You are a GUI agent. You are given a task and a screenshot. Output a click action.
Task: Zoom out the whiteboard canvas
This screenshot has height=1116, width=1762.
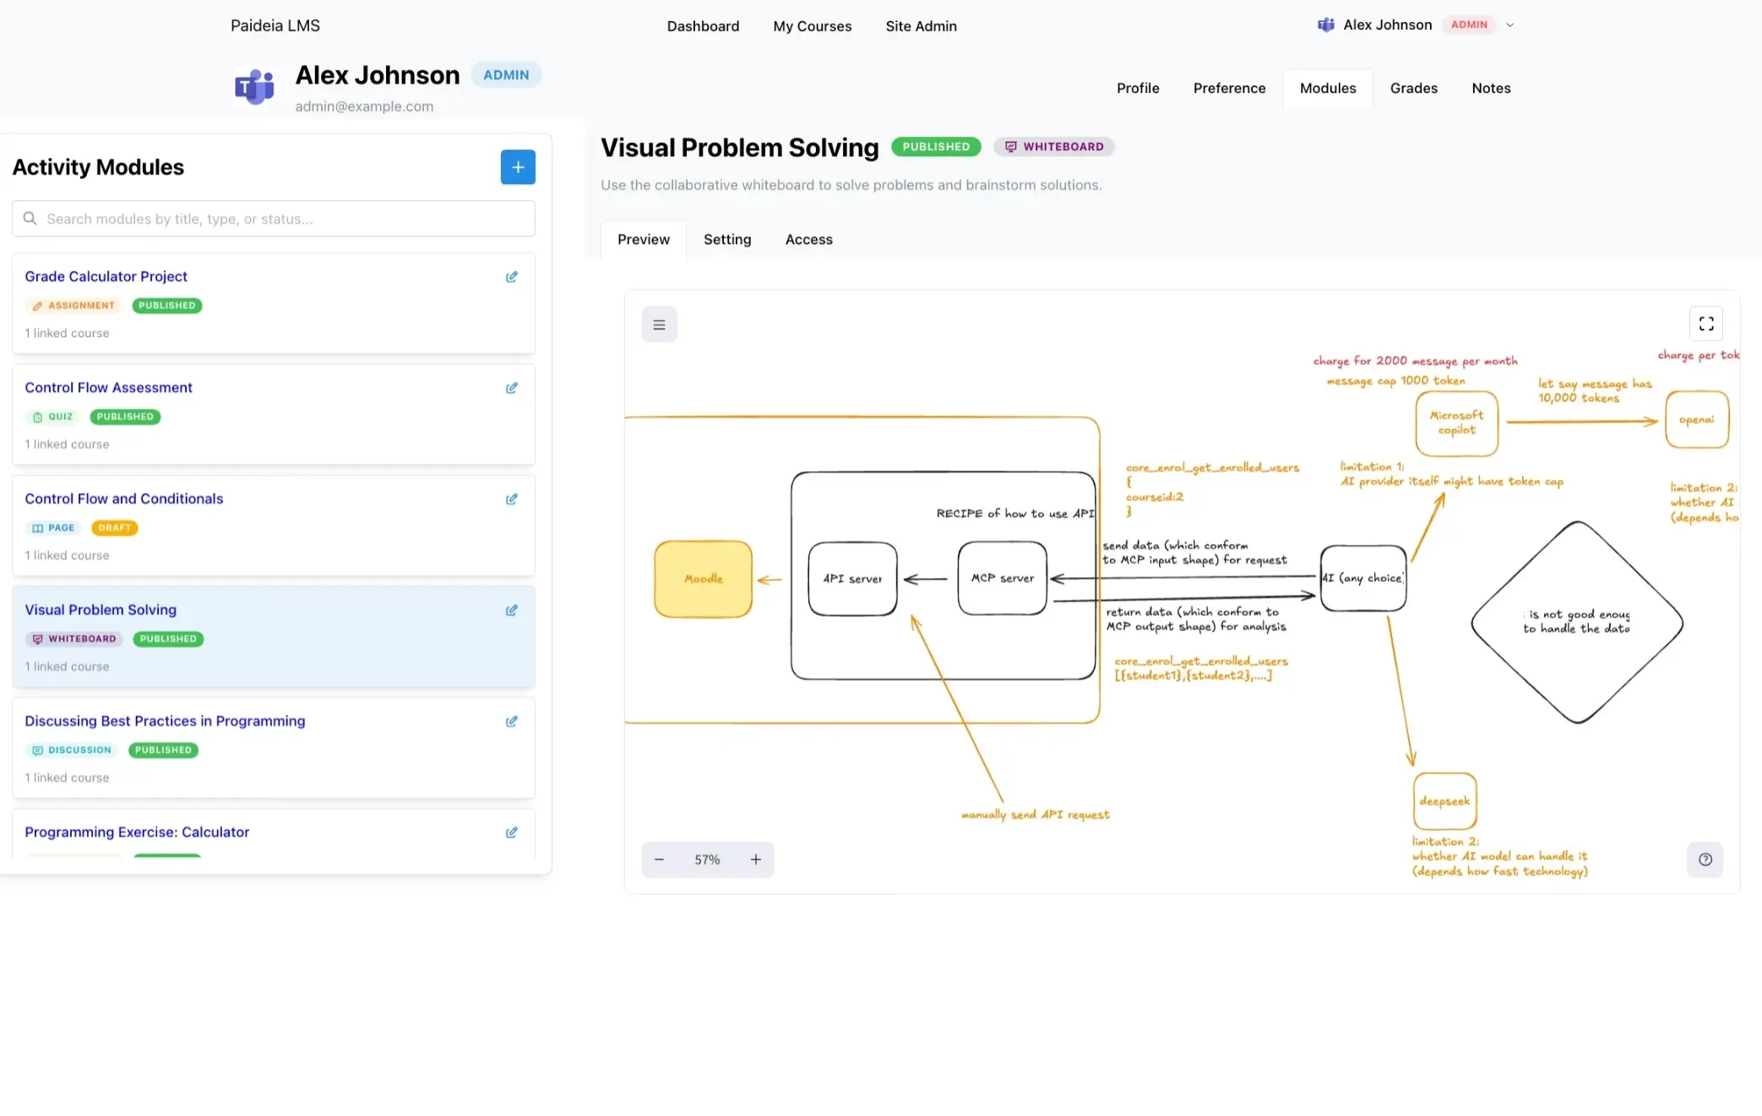659,859
